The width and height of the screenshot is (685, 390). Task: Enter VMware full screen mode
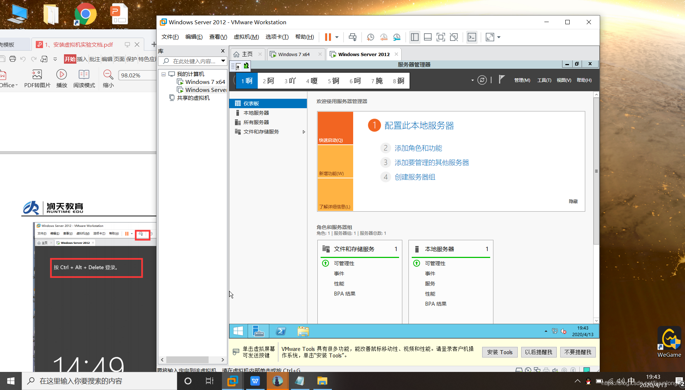[441, 37]
